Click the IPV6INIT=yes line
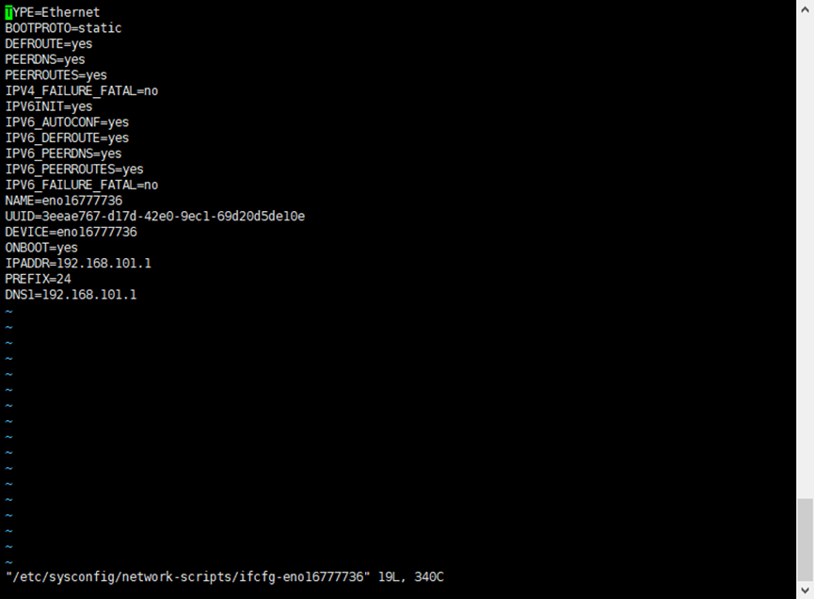Screen dimensions: 814x599 tap(49, 106)
